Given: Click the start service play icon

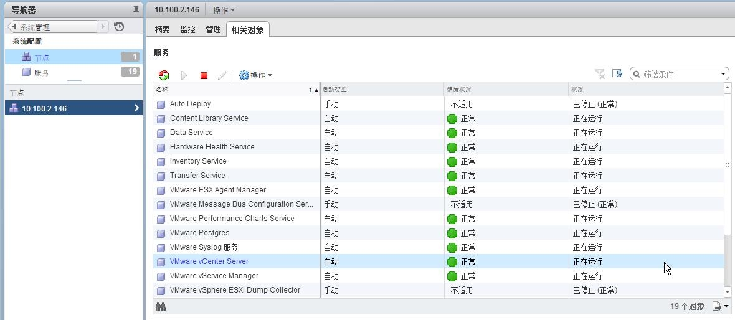Looking at the screenshot, I should pos(184,75).
